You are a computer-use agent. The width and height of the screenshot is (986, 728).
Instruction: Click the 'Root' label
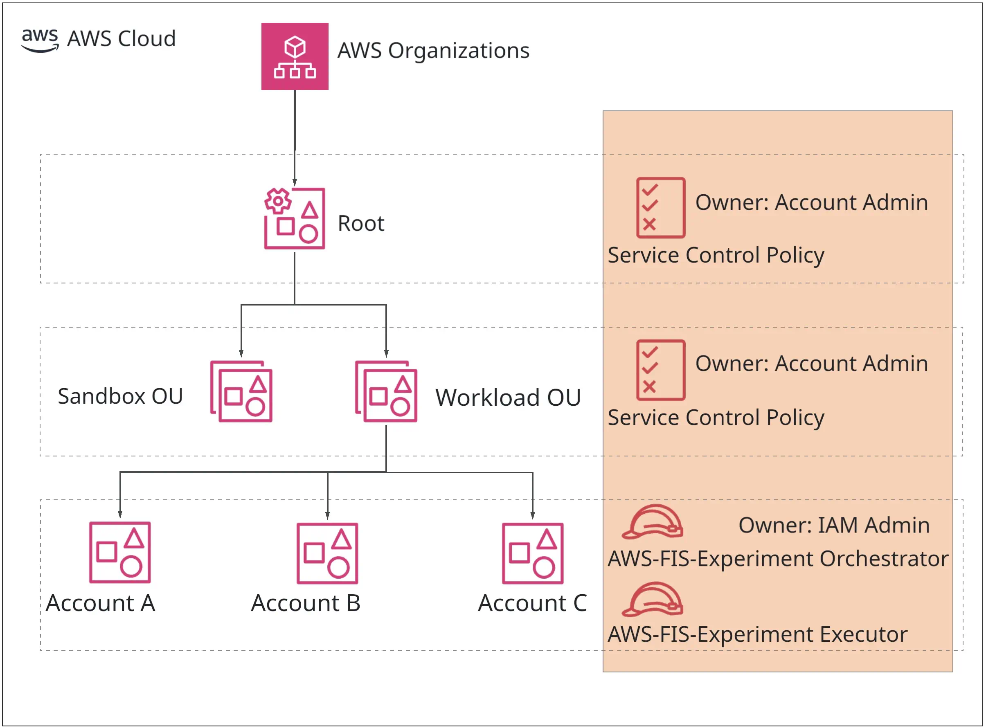tap(361, 223)
